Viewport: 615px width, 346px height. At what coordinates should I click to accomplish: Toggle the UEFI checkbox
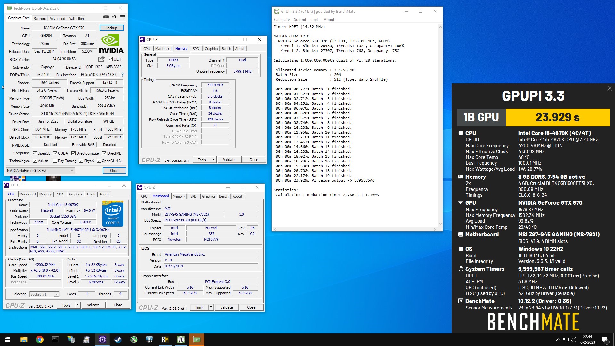pyautogui.click(x=111, y=59)
